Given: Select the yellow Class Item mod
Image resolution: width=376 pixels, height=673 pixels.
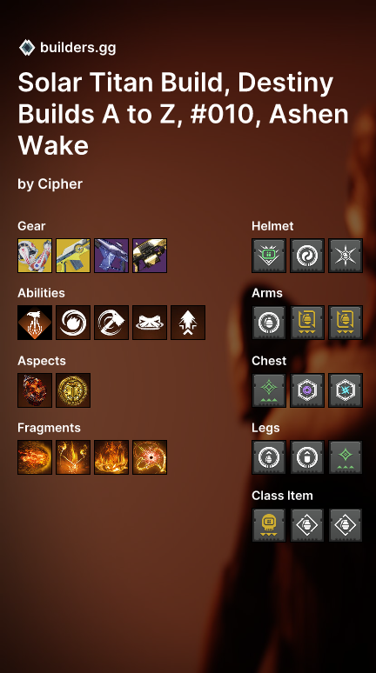Looking at the screenshot, I should [269, 525].
